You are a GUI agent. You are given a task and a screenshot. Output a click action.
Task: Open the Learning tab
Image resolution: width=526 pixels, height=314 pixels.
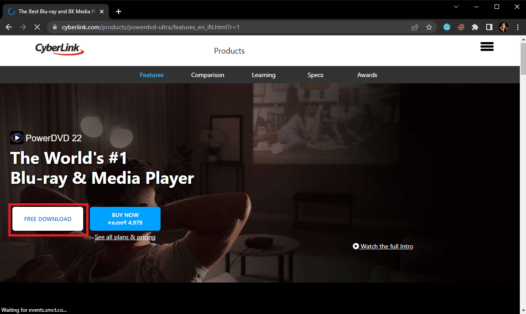[264, 75]
